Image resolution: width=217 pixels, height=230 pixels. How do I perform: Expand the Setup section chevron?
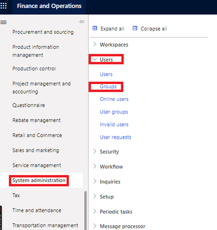[95, 196]
